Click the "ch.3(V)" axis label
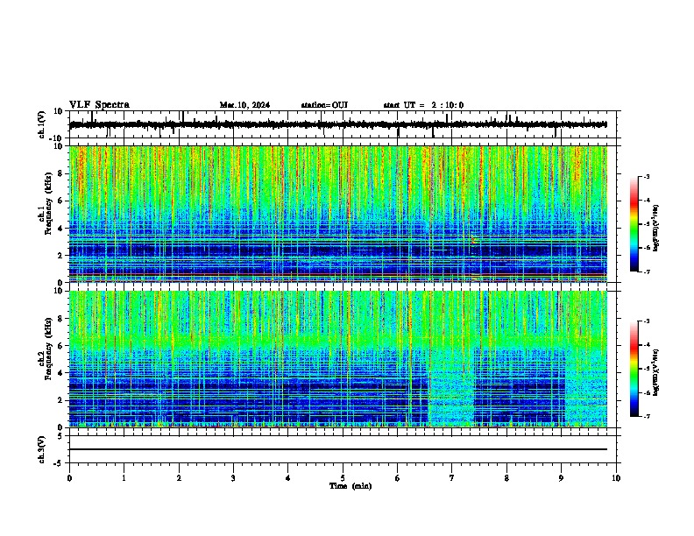 tap(42, 449)
